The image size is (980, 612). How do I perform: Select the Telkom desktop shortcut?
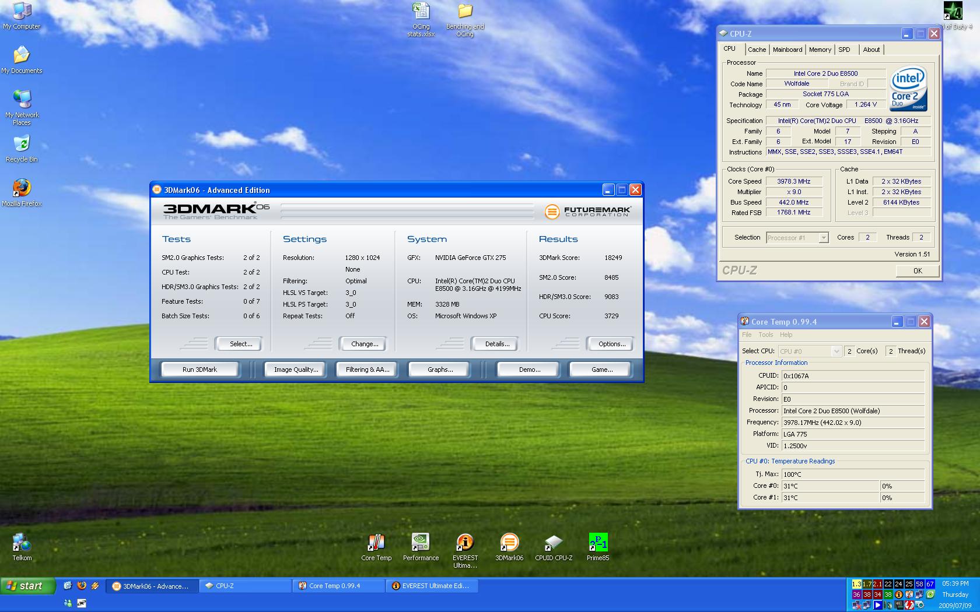[22, 547]
